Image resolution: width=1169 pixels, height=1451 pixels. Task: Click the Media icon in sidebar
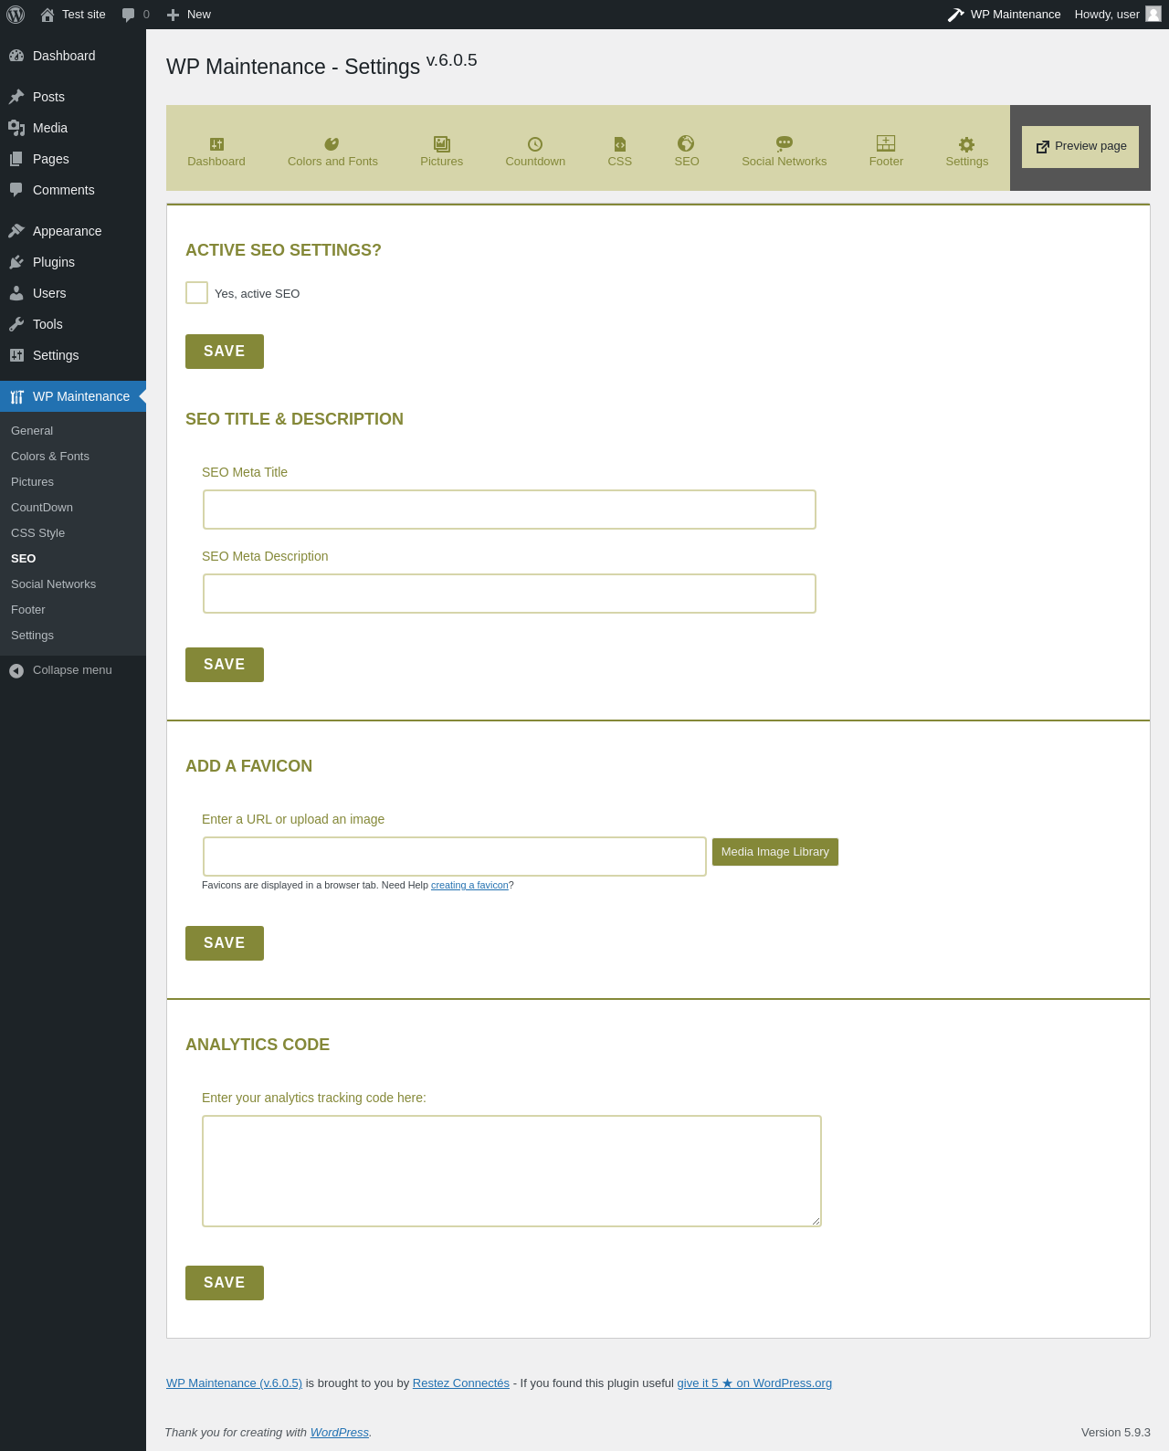click(x=16, y=128)
